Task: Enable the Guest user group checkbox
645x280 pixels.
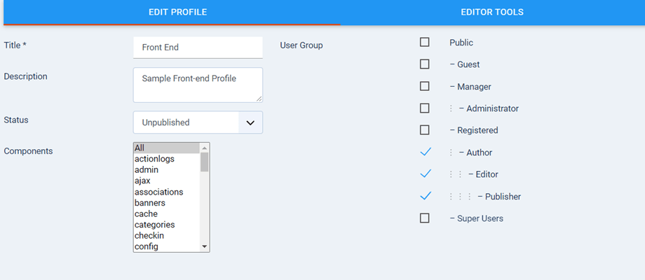Action: 425,64
